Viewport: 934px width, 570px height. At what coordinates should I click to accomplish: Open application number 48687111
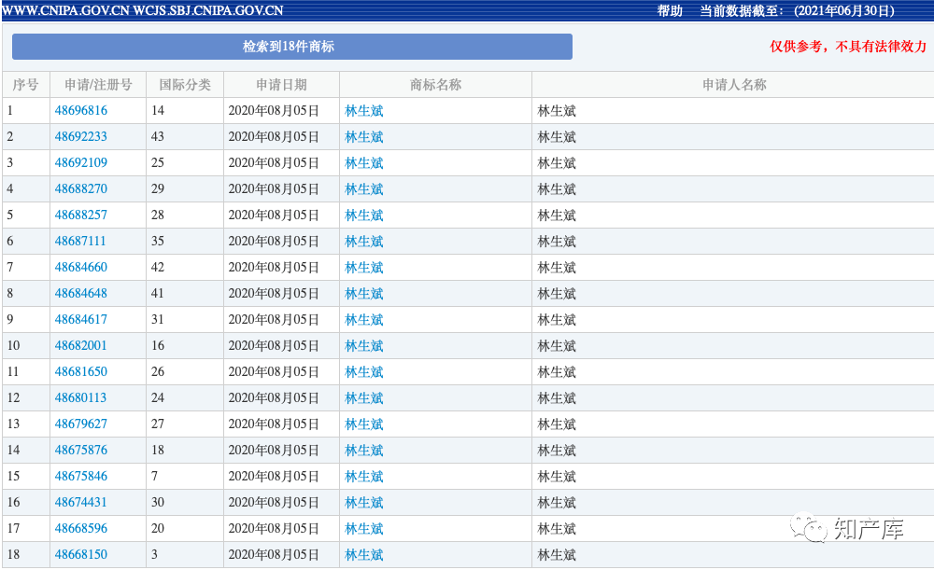click(80, 242)
